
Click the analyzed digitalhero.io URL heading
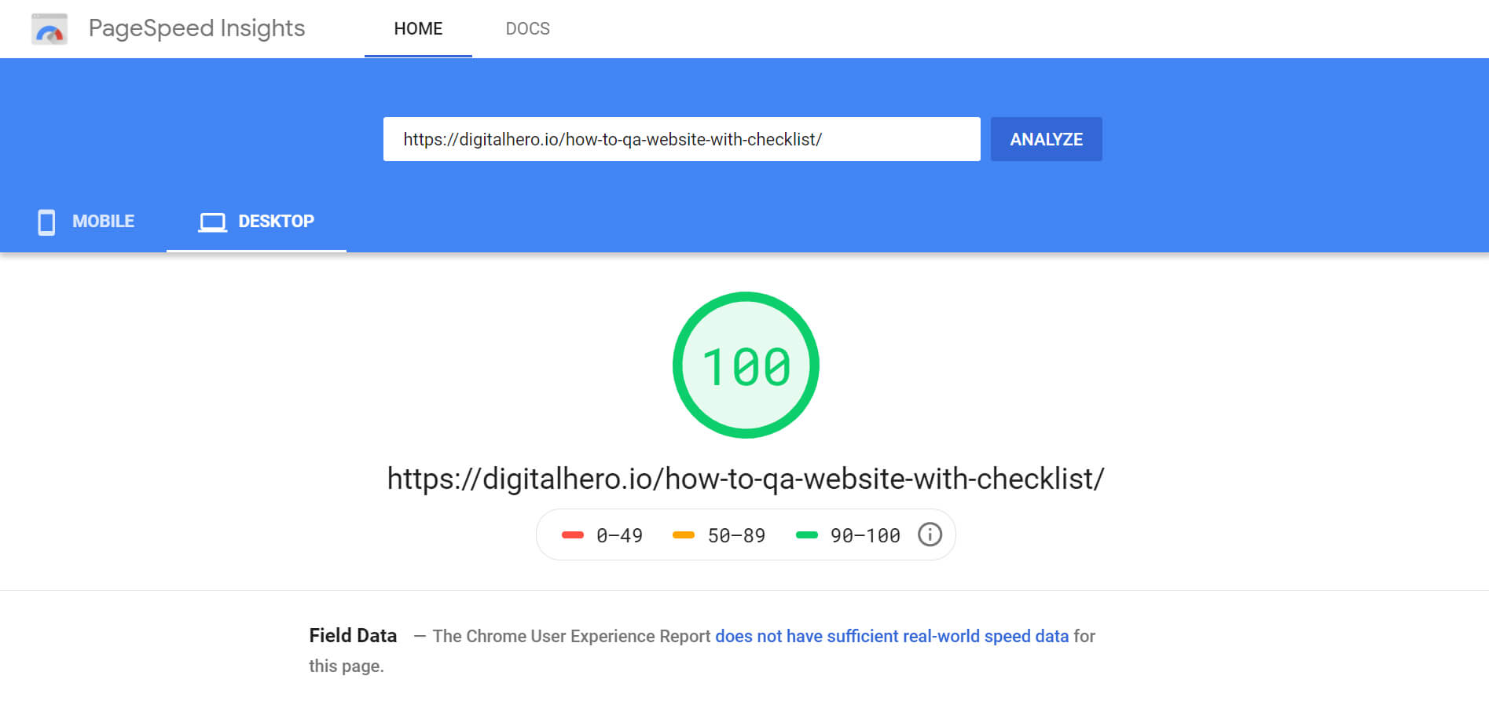point(744,477)
